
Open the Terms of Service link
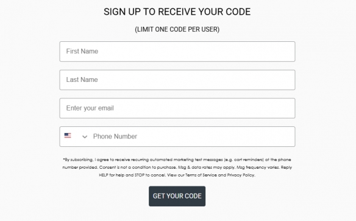201,175
